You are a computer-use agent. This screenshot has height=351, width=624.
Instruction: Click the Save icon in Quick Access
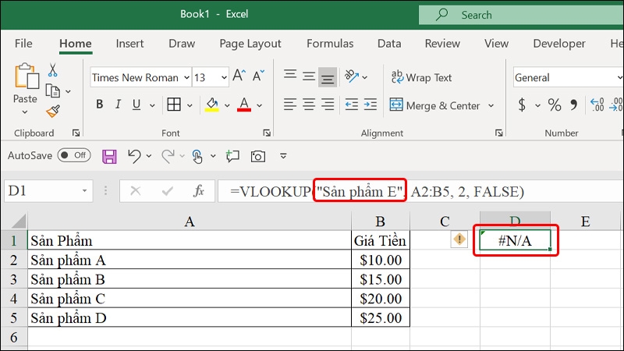109,156
